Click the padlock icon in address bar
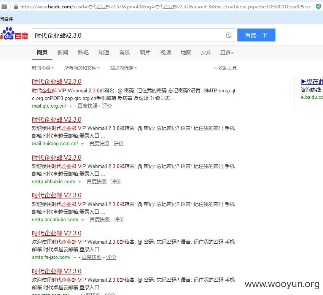The height and width of the screenshot is (295, 323). click(x=16, y=7)
